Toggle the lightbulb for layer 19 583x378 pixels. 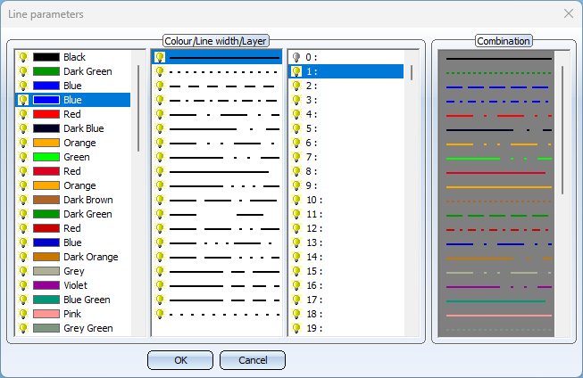(x=296, y=328)
